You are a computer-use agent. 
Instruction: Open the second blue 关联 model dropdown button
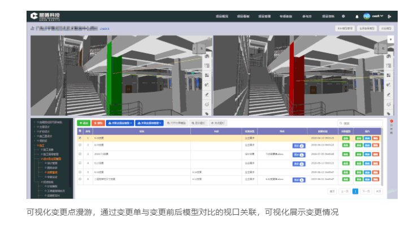149,123
